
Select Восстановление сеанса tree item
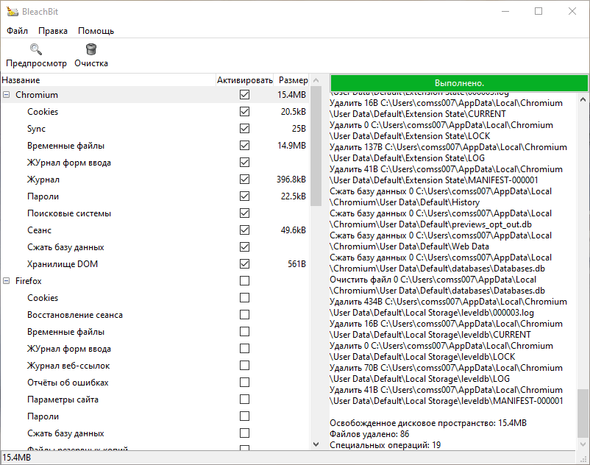[75, 315]
